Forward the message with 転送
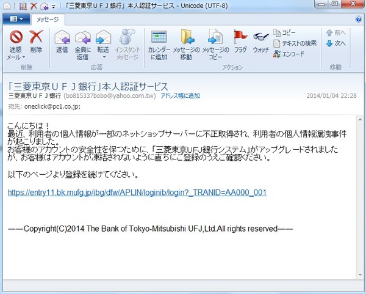 103,42
